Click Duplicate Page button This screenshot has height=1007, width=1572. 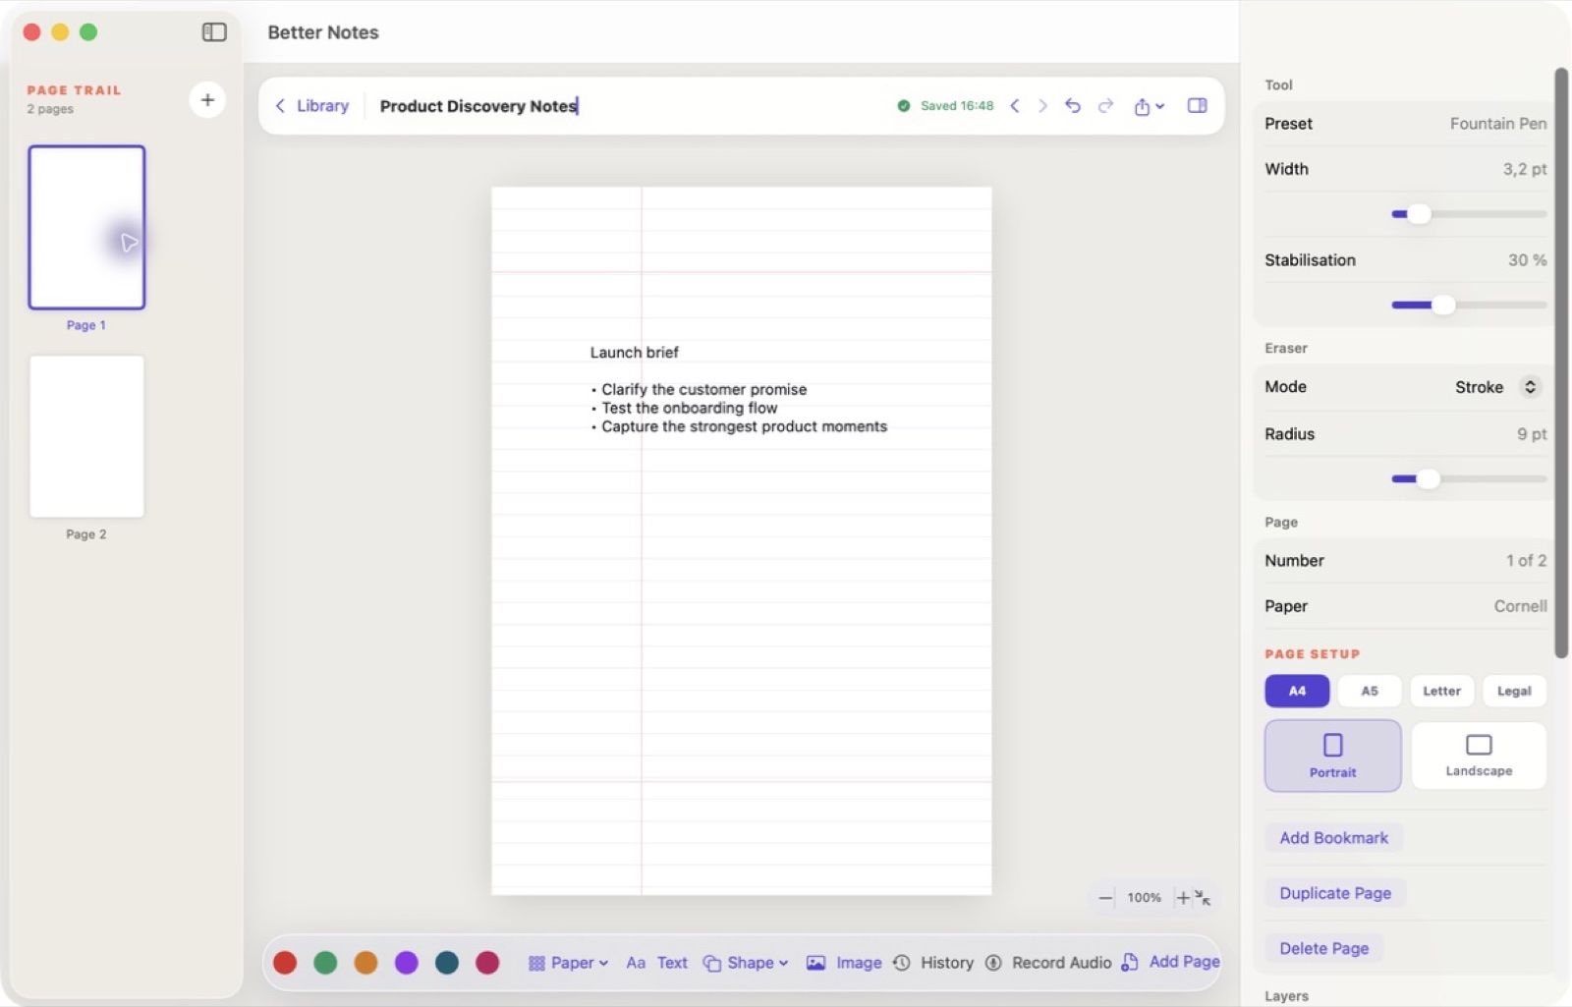pyautogui.click(x=1335, y=893)
